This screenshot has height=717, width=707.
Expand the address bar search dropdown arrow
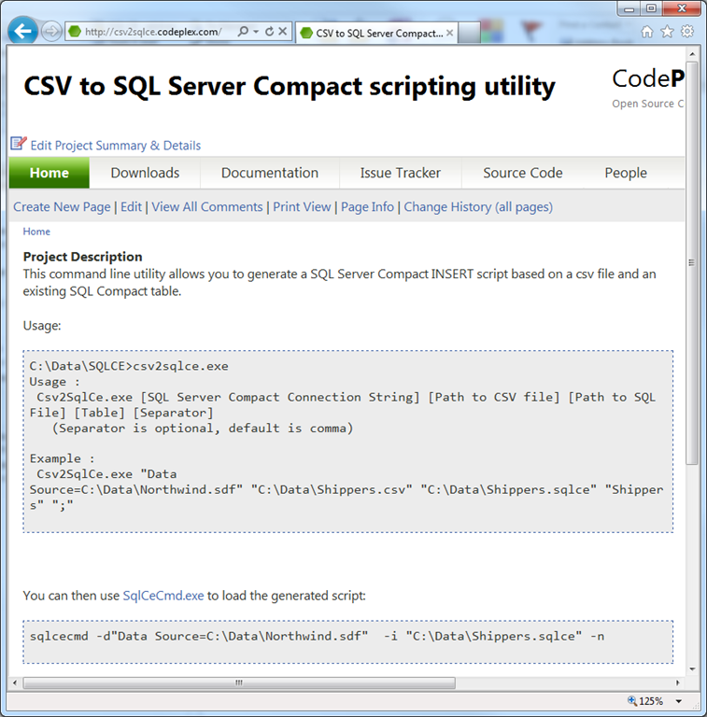pyautogui.click(x=256, y=31)
